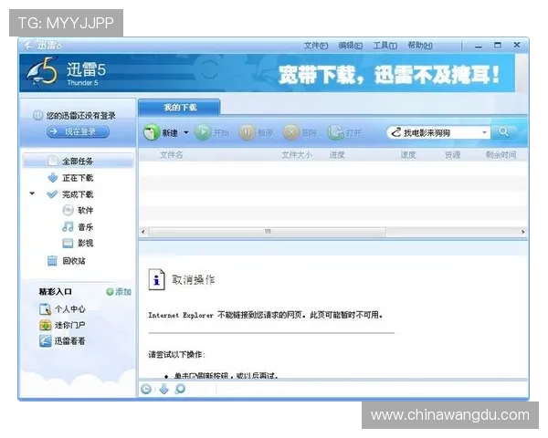Image resolution: width=548 pixels, height=438 pixels.
Task: Click the scrollbar left arrow
Action: point(143,232)
